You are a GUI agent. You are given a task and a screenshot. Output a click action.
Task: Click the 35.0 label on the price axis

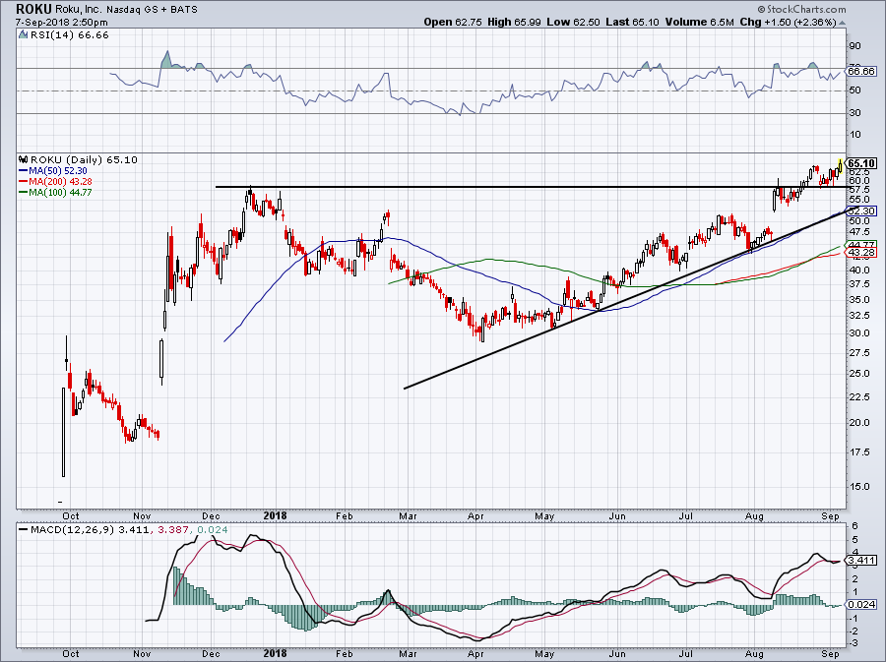[x=858, y=300]
